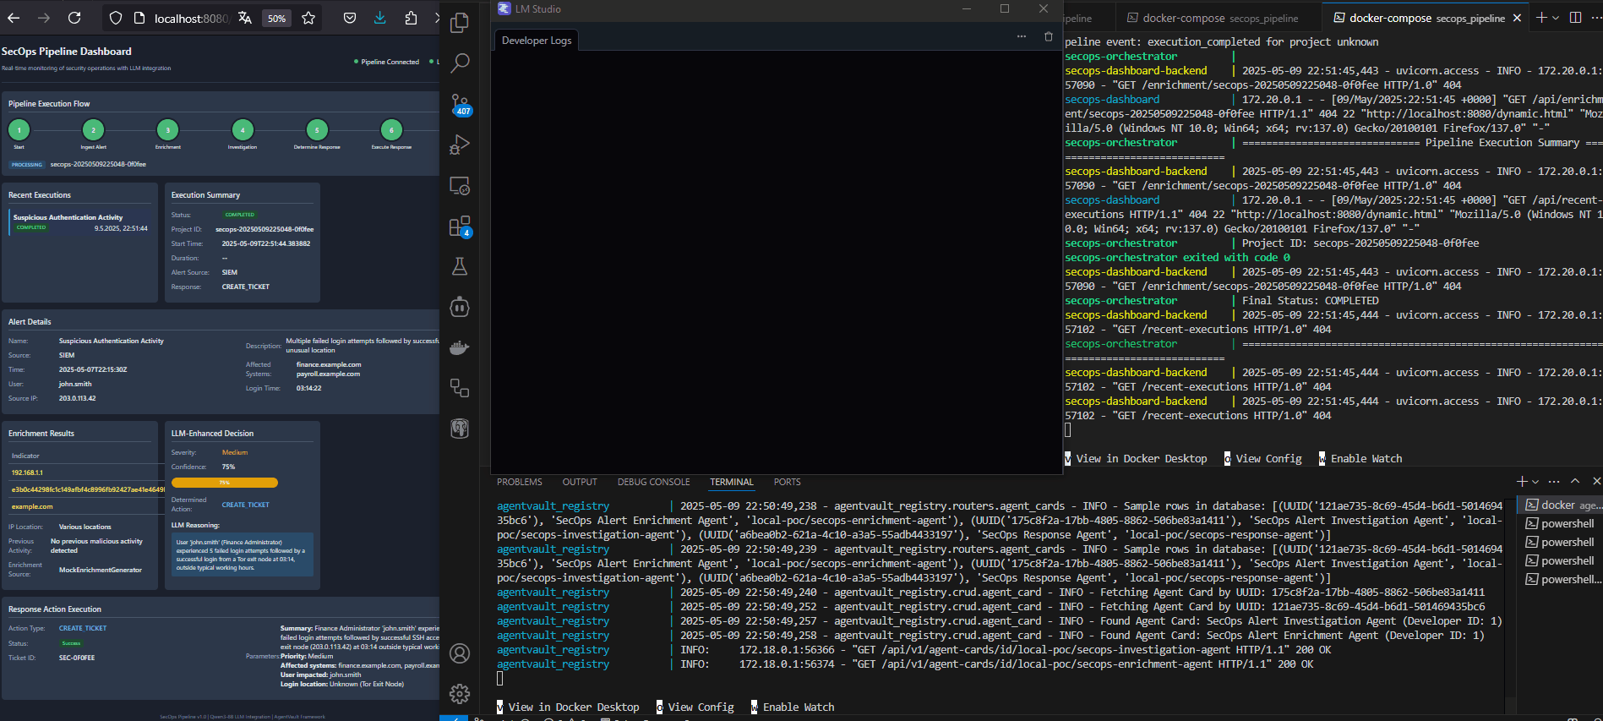Switch to the PROBLEMS panel tab
Image resolution: width=1603 pixels, height=721 pixels.
point(520,482)
